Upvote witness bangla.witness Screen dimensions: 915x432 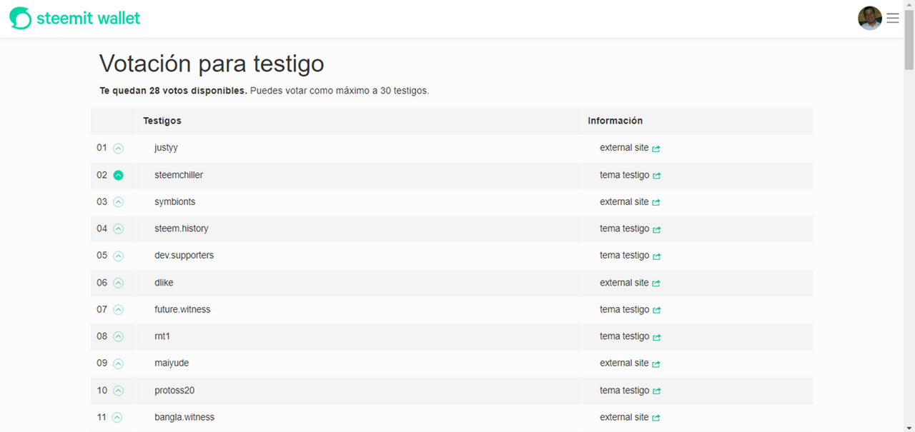(117, 418)
